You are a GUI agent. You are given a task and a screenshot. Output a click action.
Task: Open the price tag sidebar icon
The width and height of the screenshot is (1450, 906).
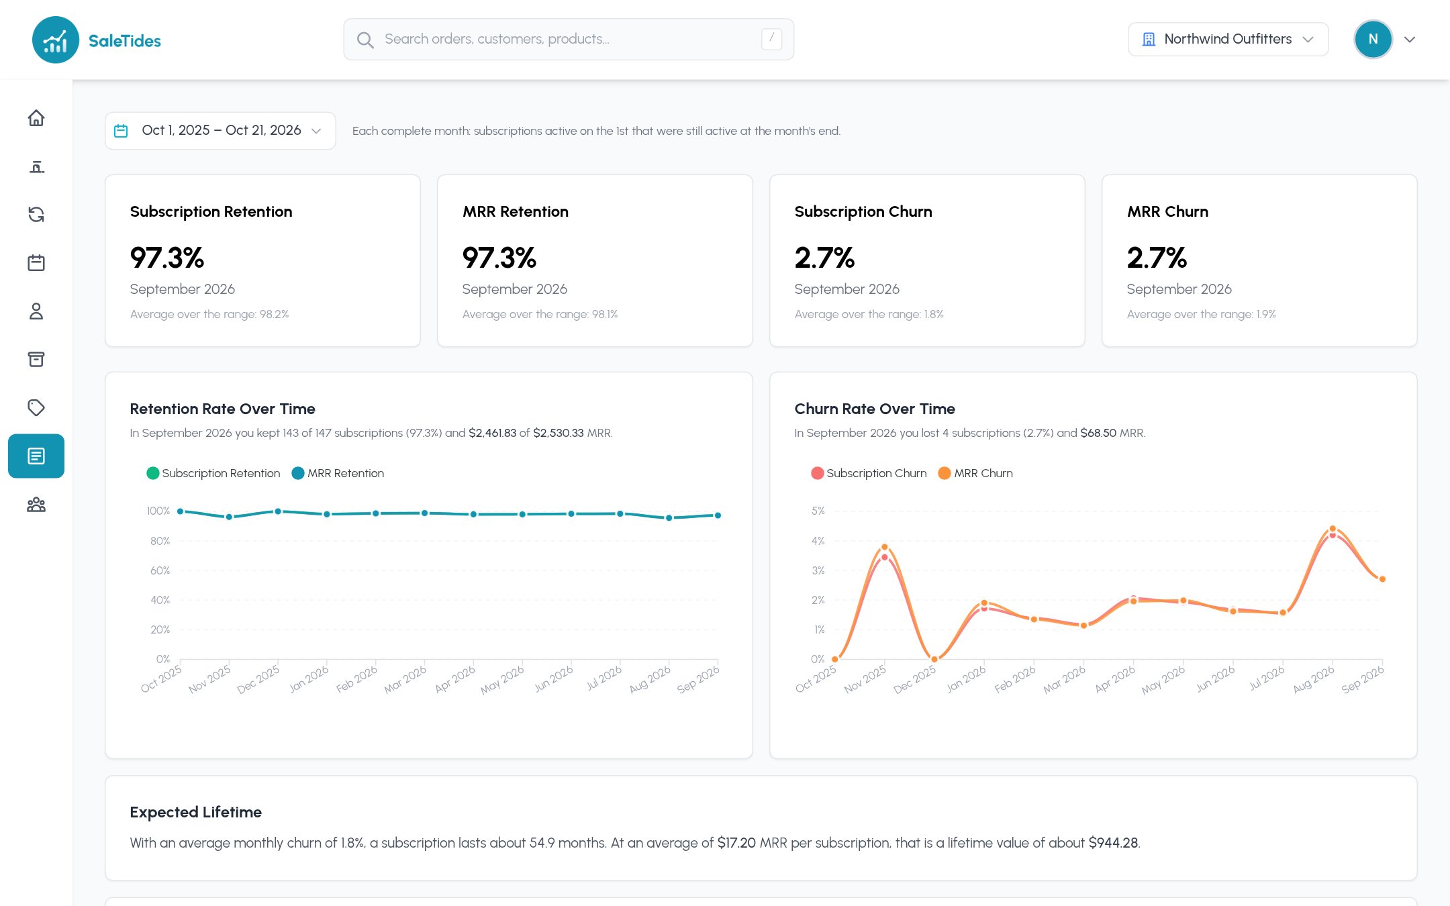pos(36,408)
